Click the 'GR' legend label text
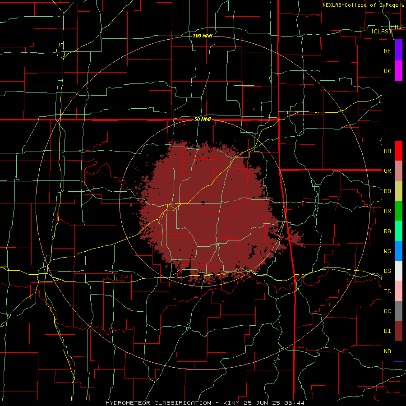The width and height of the screenshot is (406, 406). 388,171
